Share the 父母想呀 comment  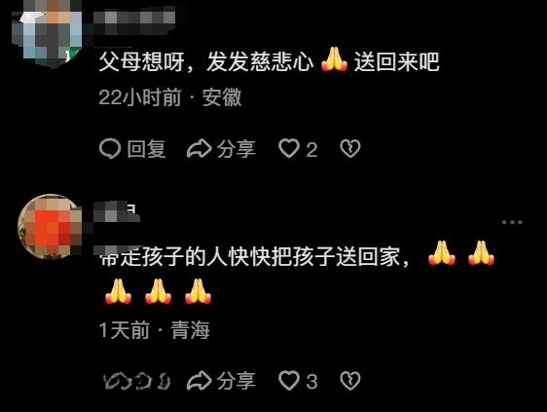coord(222,149)
